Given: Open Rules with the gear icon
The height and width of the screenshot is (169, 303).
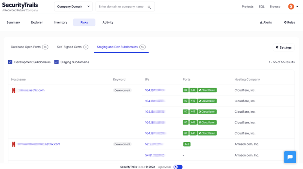Looking at the screenshot, I should point(289,22).
